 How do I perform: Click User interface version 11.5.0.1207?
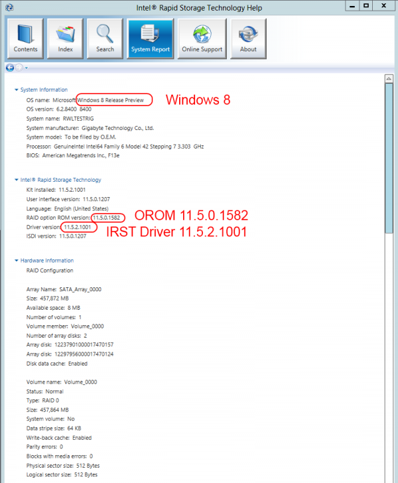(x=68, y=199)
